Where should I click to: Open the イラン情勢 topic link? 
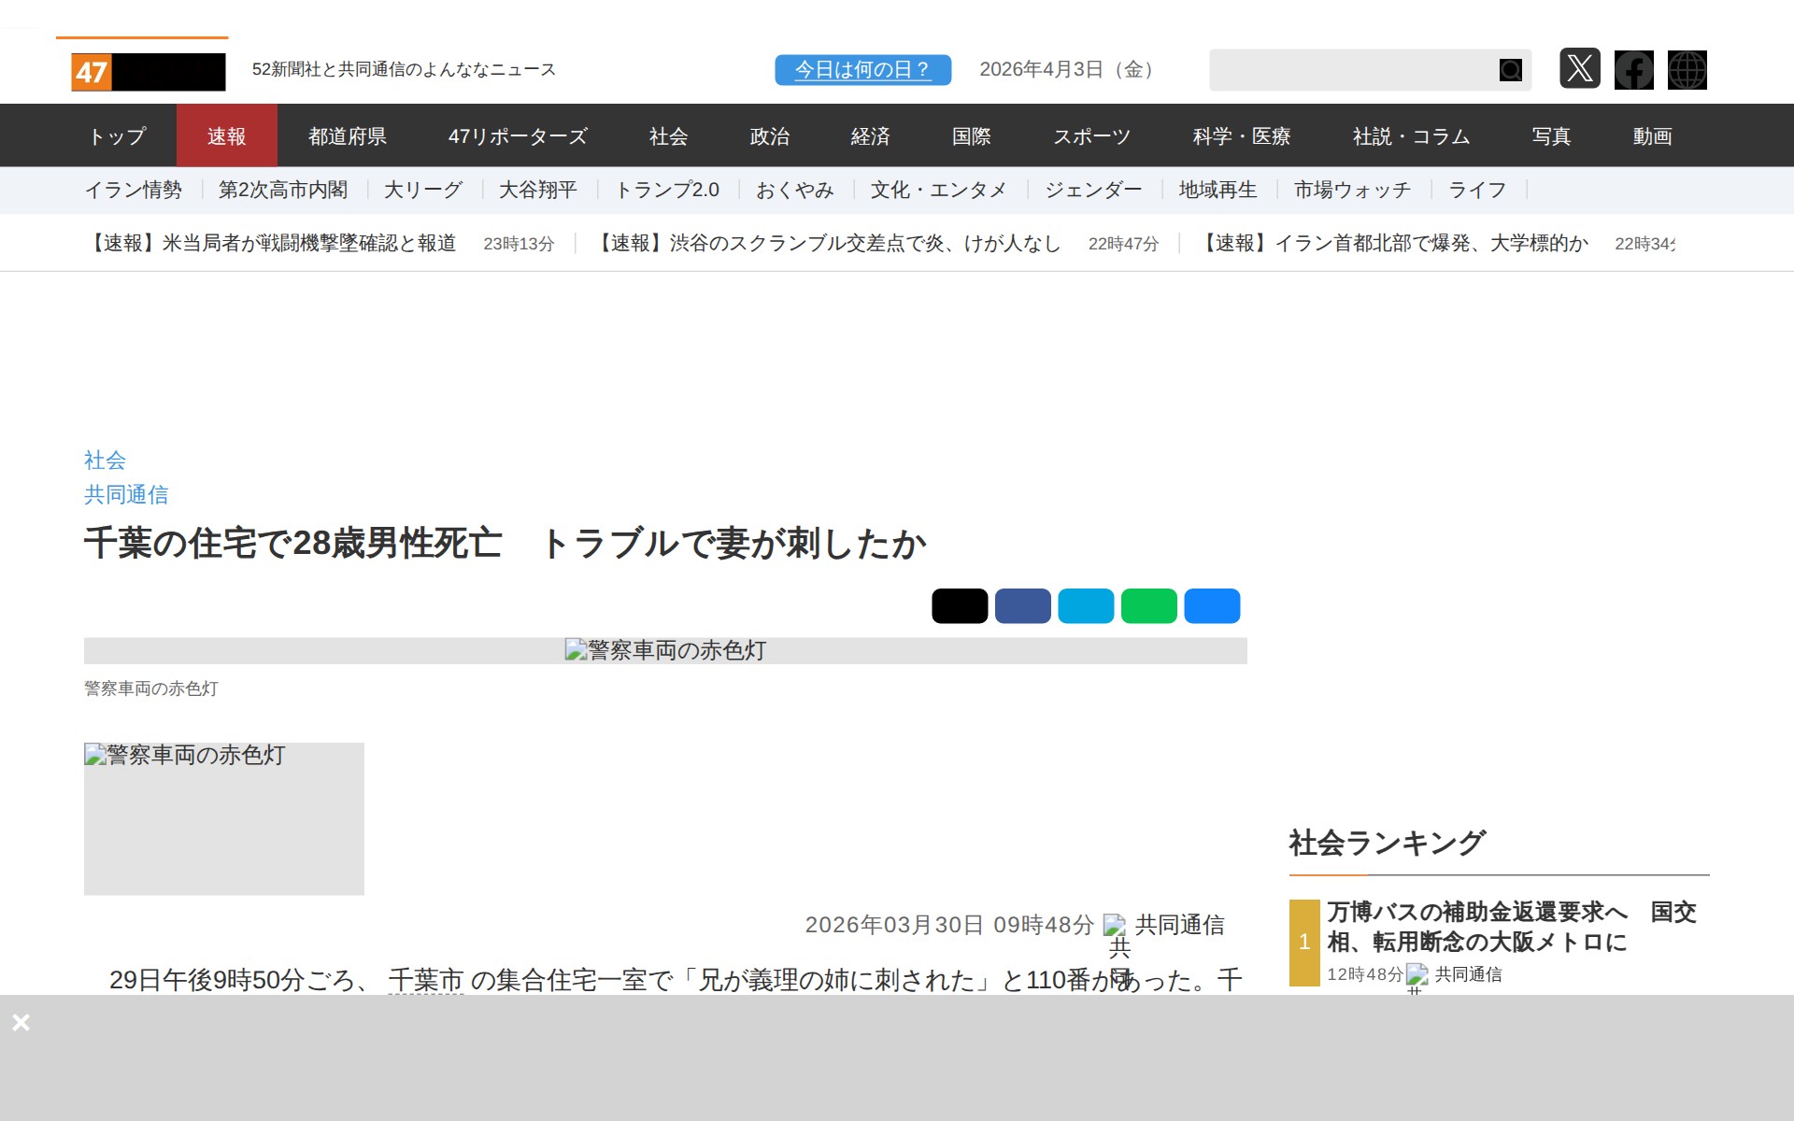click(x=134, y=191)
